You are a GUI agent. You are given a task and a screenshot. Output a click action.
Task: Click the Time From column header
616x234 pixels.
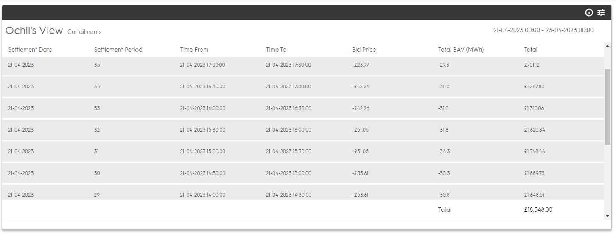194,50
